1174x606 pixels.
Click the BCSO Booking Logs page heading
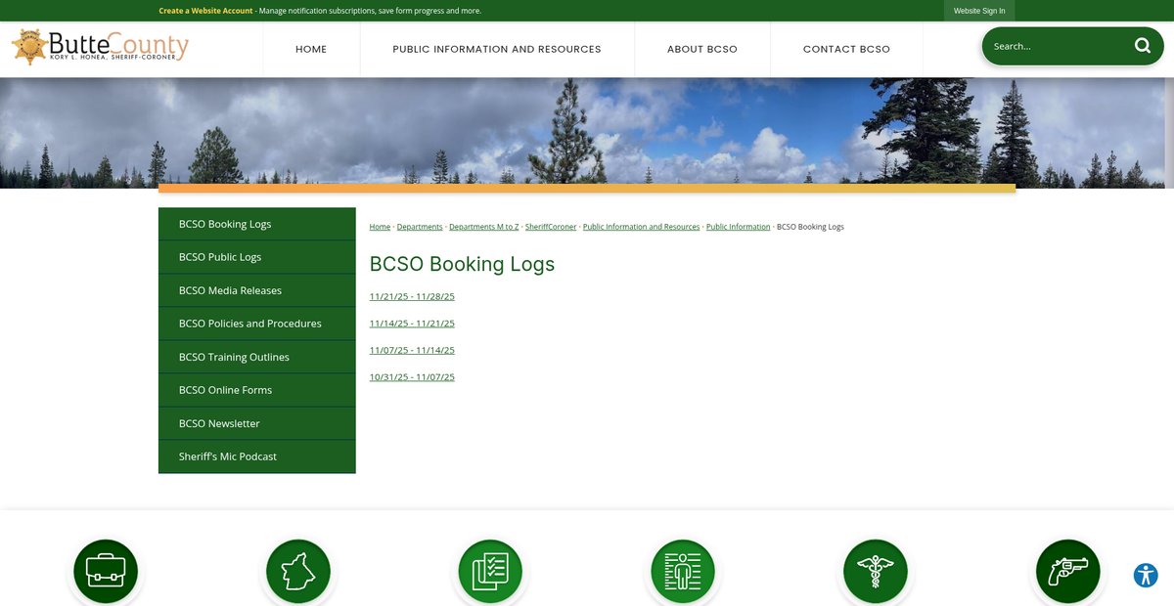tap(462, 264)
